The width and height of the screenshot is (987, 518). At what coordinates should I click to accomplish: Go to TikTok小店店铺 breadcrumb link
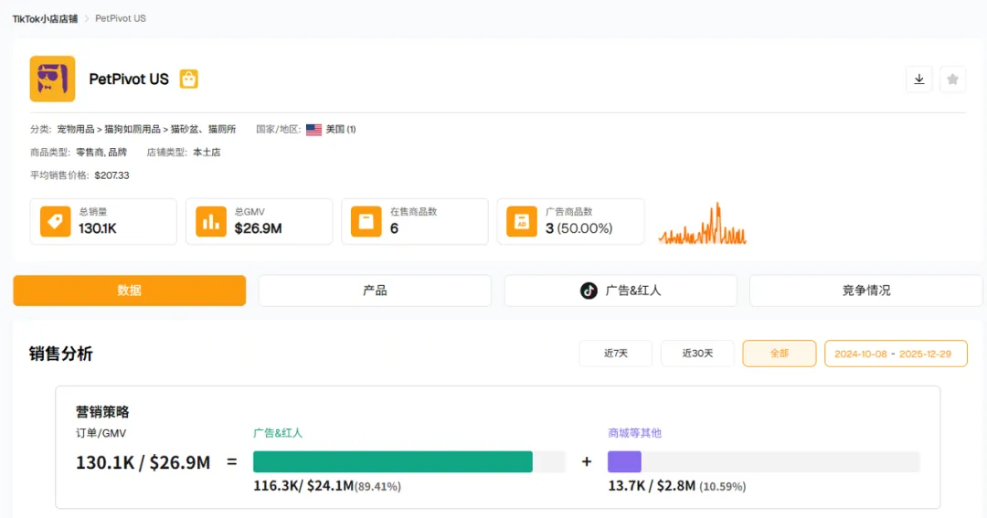[45, 18]
